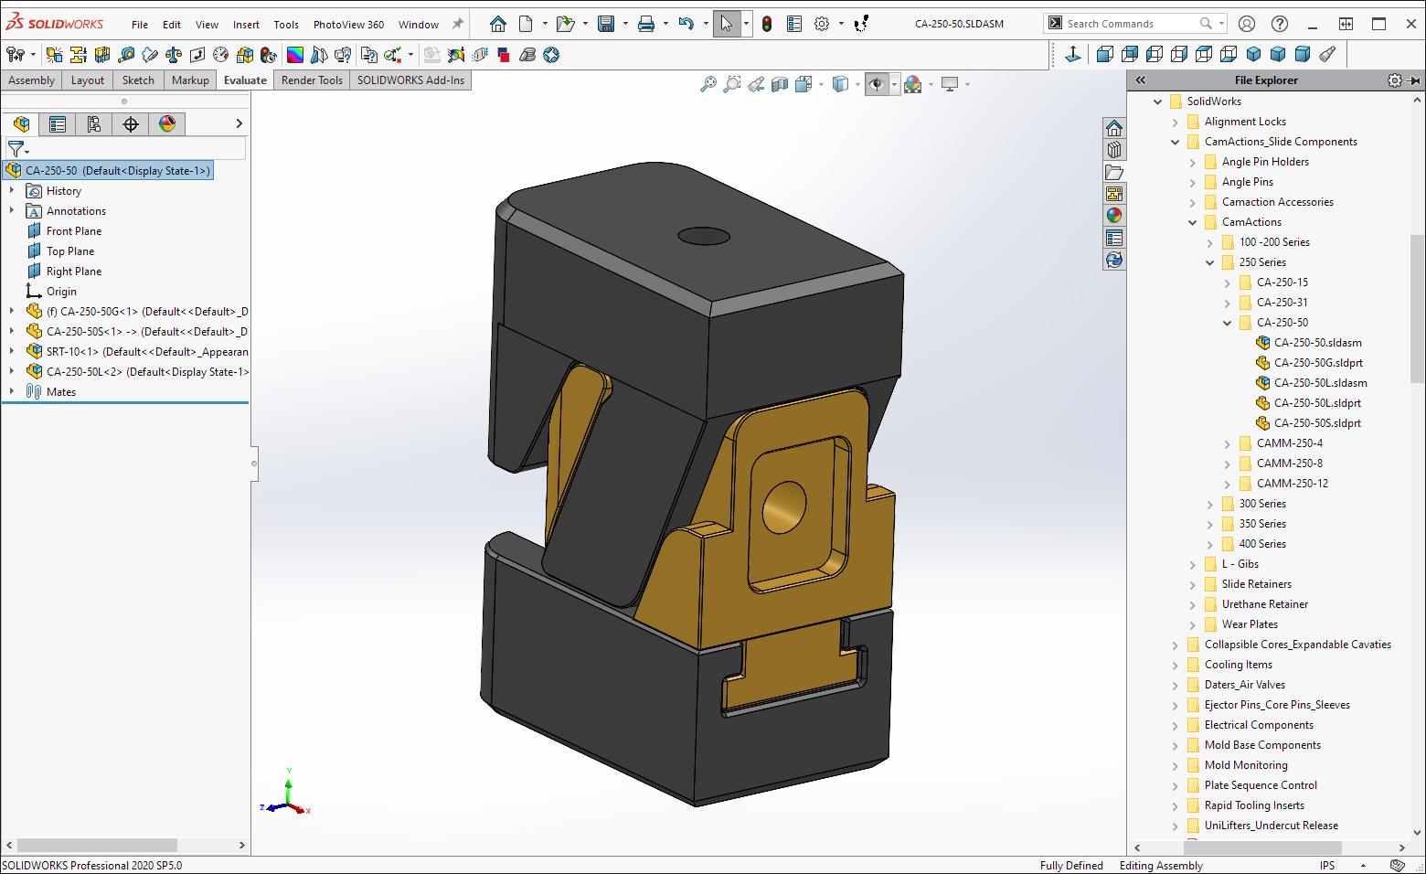Click the IPS unit system button
The image size is (1426, 874).
pos(1327,866)
